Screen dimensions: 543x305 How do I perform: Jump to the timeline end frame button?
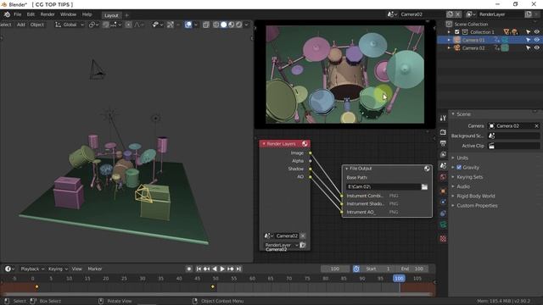pyautogui.click(x=238, y=269)
